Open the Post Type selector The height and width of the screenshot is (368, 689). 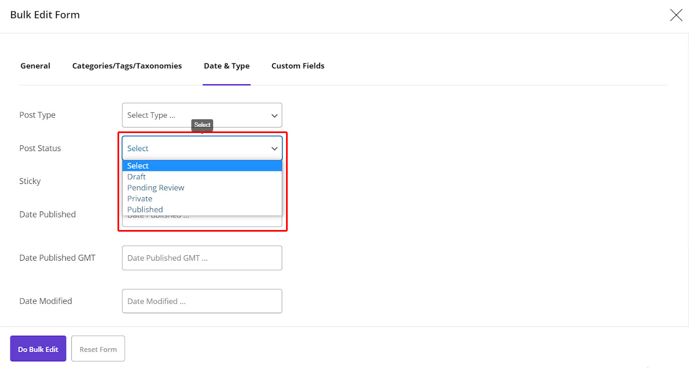point(201,115)
